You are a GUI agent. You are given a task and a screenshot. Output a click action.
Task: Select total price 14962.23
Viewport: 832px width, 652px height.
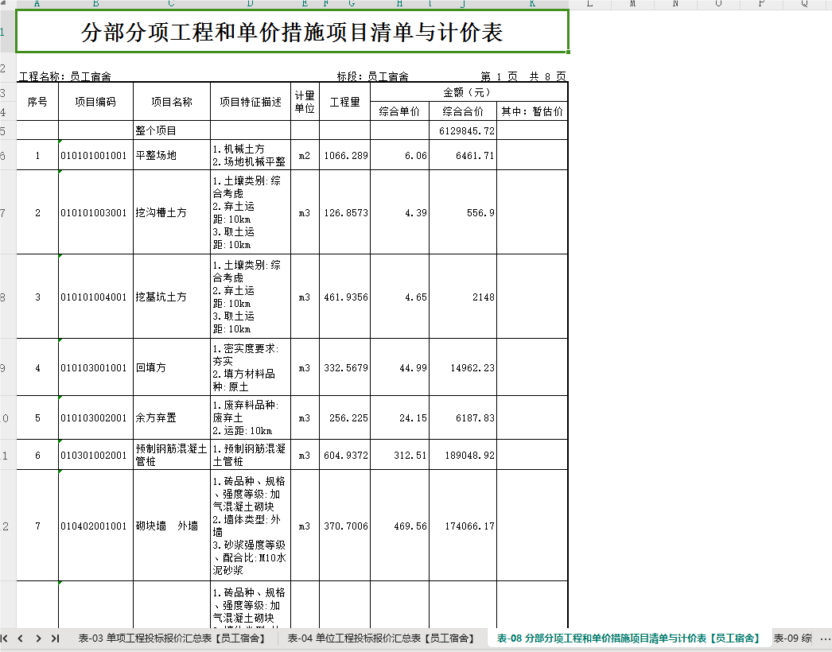pos(463,367)
